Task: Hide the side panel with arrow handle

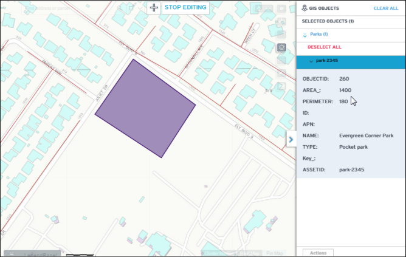Action: (x=291, y=139)
